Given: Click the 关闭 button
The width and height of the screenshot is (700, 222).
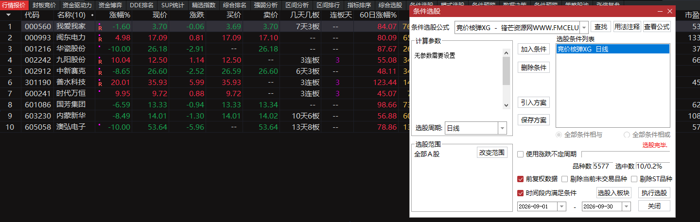Looking at the screenshot, I should click(654, 206).
